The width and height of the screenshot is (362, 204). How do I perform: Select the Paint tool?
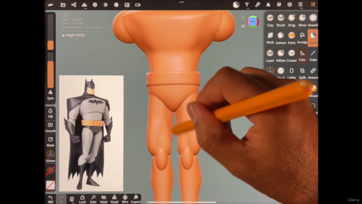292,38
